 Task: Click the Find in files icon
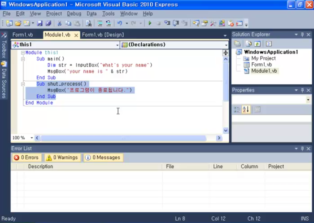click(88, 23)
